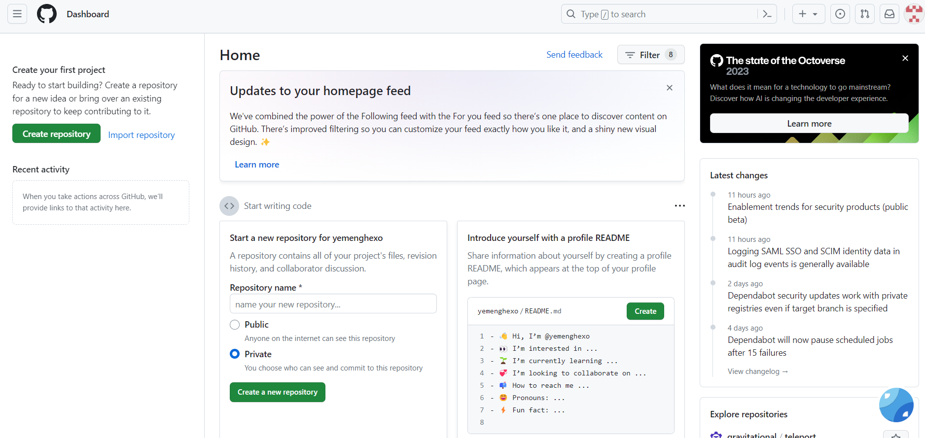
Task: Click the Send feedback link
Action: (x=574, y=55)
